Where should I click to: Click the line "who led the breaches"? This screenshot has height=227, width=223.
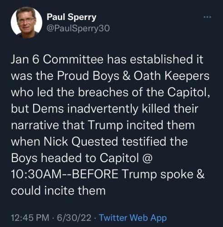click(x=111, y=92)
